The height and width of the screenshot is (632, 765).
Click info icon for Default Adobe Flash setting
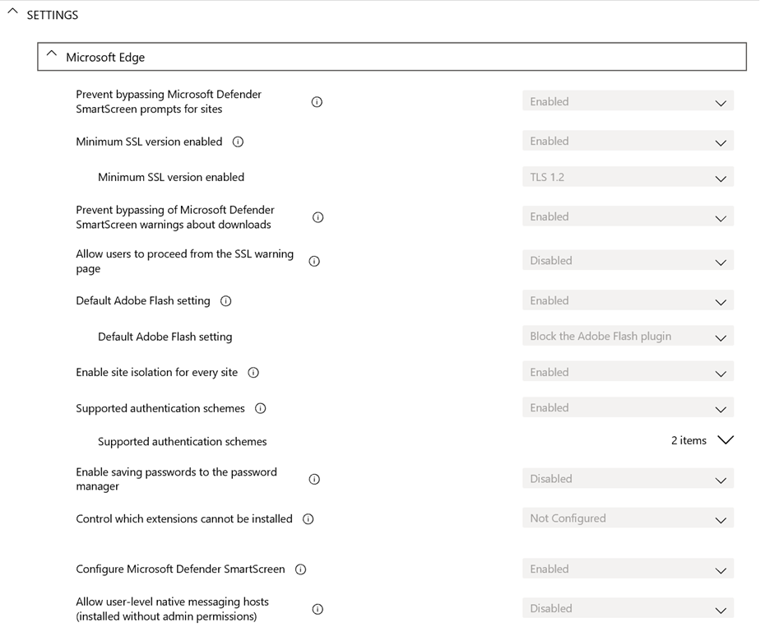[x=225, y=301]
